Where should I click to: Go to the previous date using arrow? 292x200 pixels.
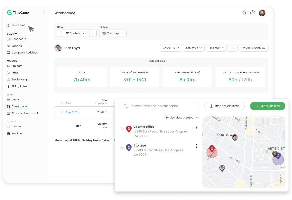[61, 33]
